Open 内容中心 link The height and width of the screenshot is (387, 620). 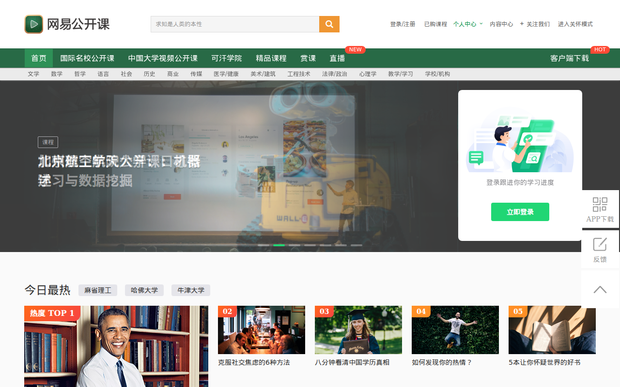click(501, 24)
